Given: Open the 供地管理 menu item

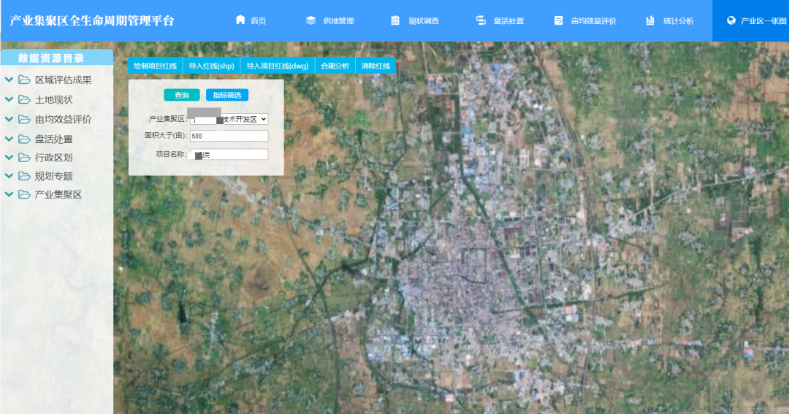Looking at the screenshot, I should 330,20.
